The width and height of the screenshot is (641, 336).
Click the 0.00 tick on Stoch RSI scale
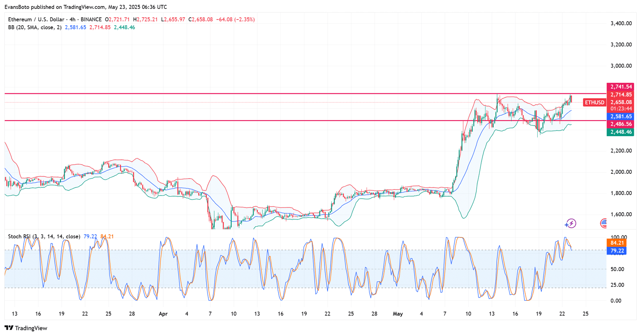[x=616, y=301]
